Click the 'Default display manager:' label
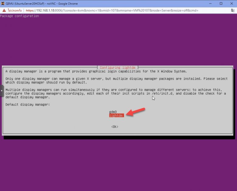Screen dimensions: 237x191 click(28, 104)
